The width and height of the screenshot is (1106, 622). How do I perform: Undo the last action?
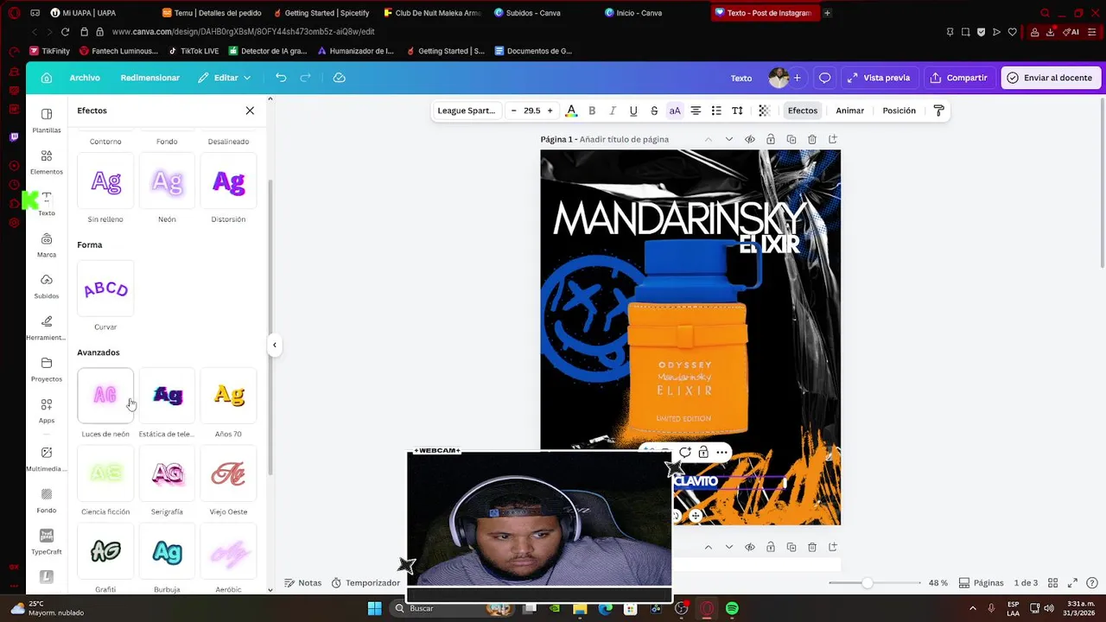pyautogui.click(x=281, y=78)
